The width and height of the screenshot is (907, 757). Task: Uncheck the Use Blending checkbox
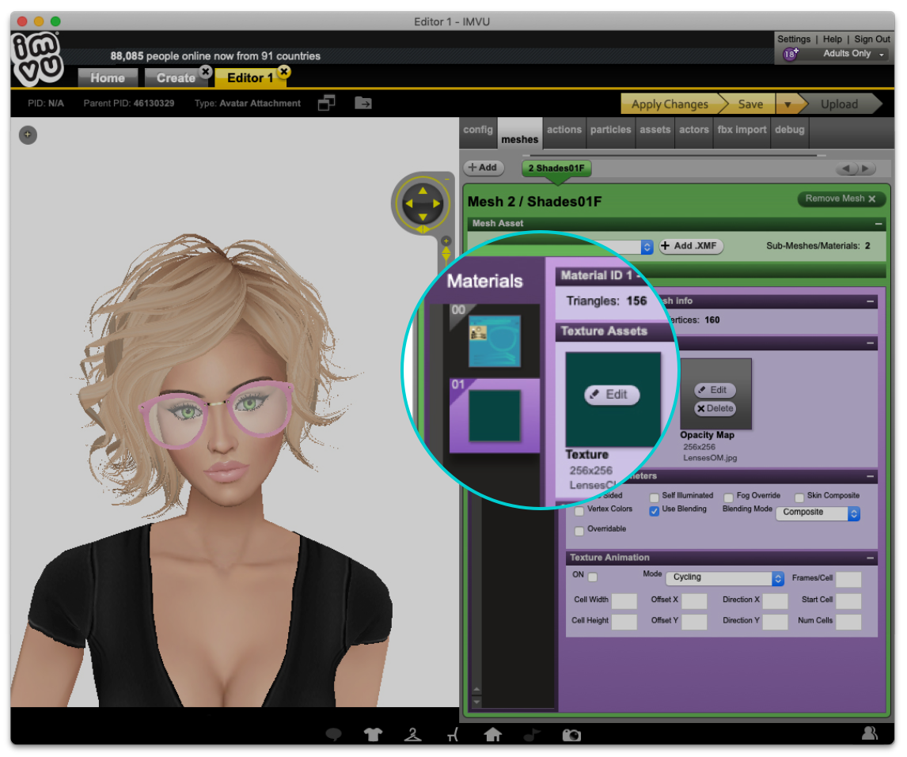coord(655,511)
